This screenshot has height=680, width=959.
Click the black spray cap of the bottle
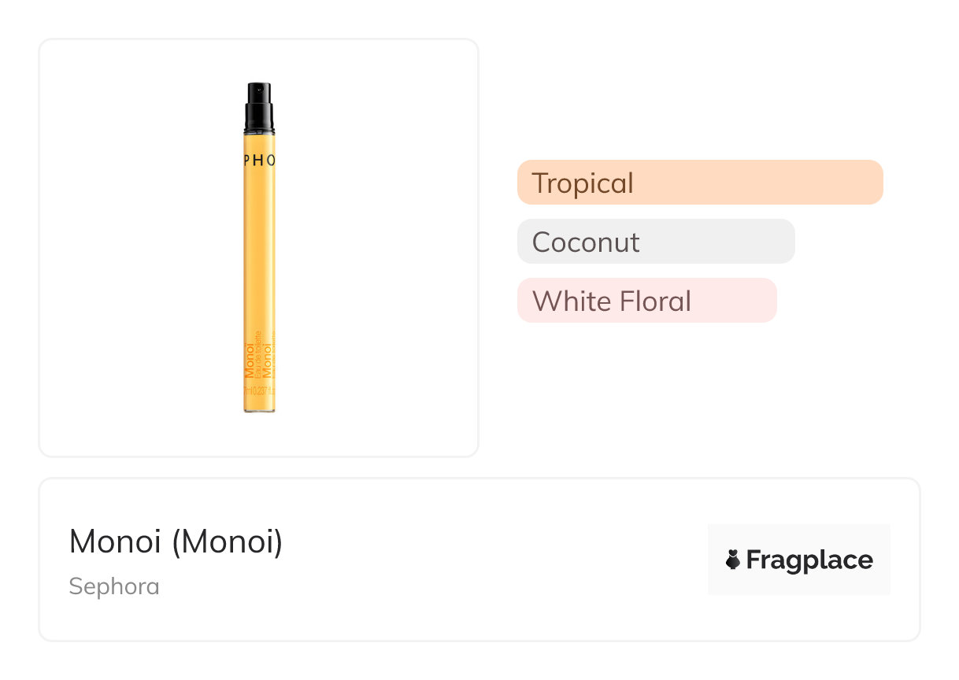pos(259,107)
